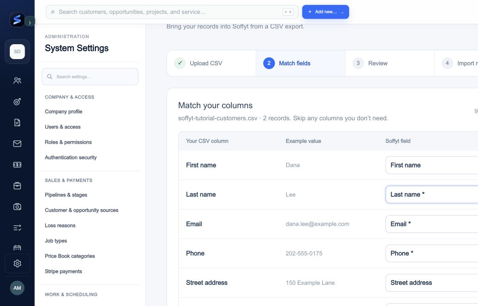Select the Match fields step
This screenshot has height=306, width=478.
click(x=300, y=63)
